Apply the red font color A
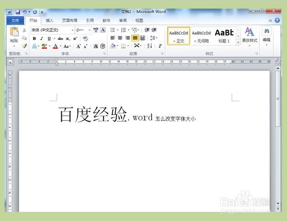 [x=55, y=46]
